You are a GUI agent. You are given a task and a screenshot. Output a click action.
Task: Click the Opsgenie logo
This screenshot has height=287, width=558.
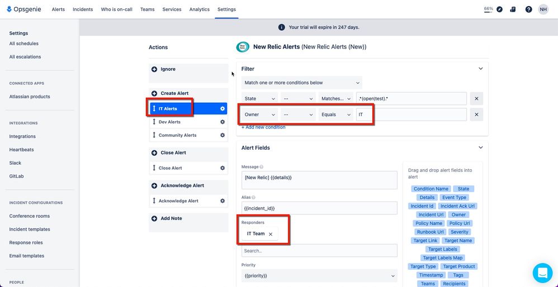click(24, 9)
